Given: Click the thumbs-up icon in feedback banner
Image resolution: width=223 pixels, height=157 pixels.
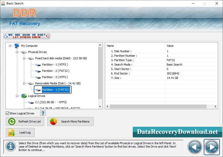Looking at the screenshot, I should 6,36.
